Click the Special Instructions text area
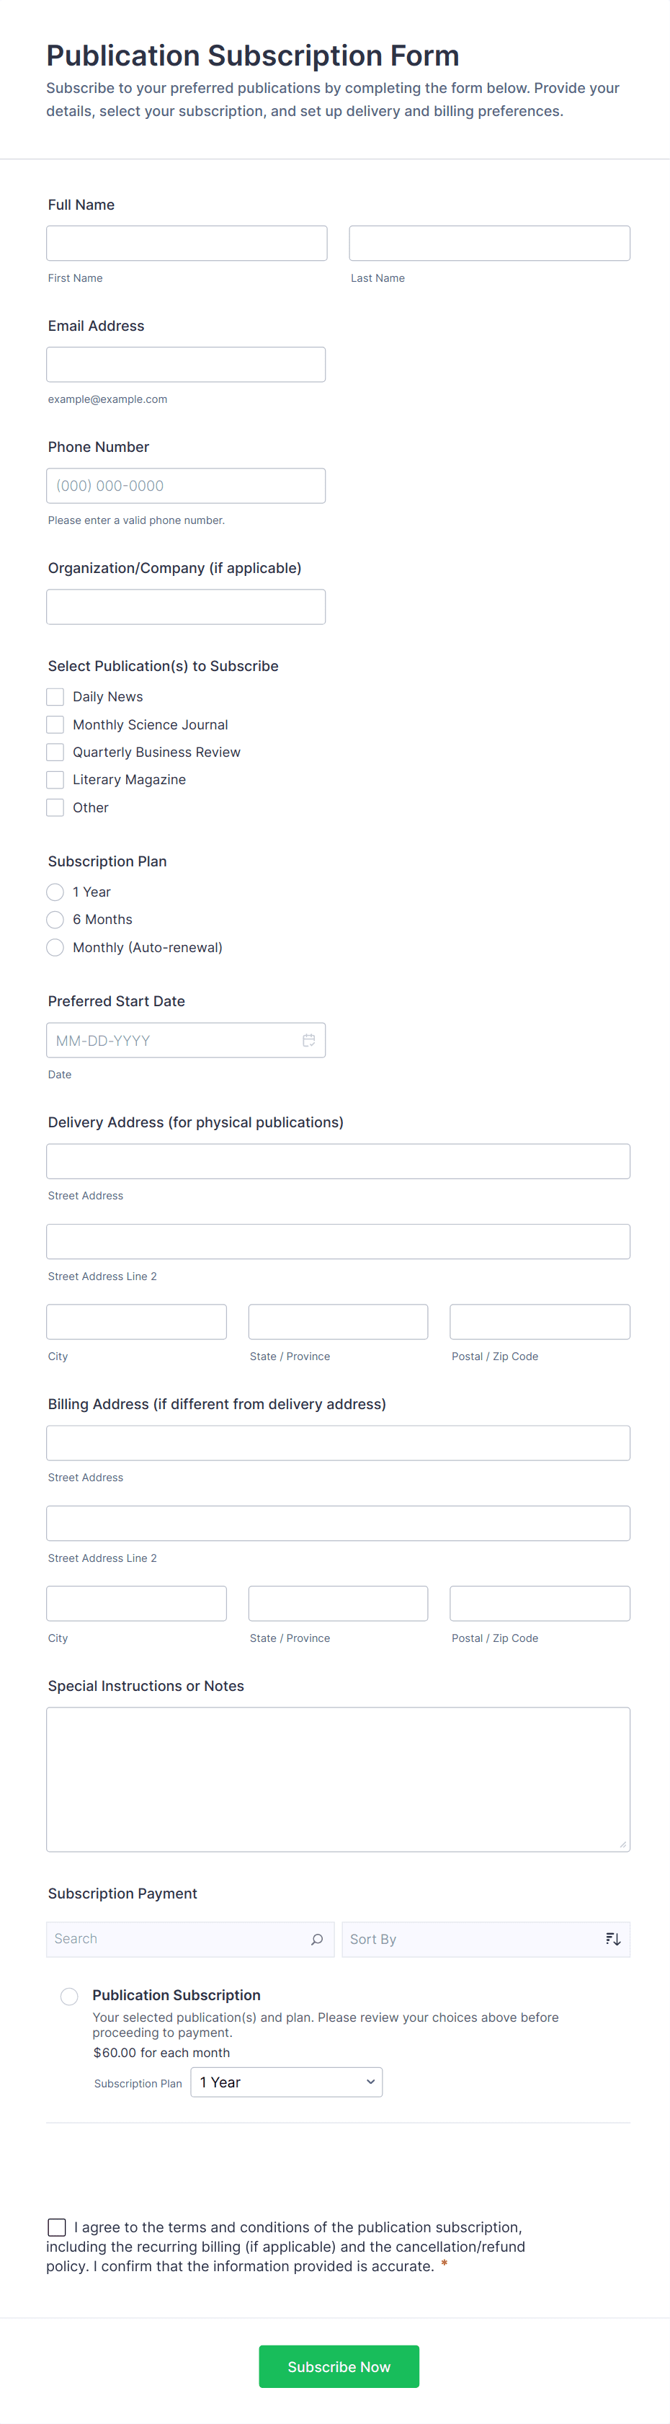The image size is (670, 2424). tap(338, 1778)
